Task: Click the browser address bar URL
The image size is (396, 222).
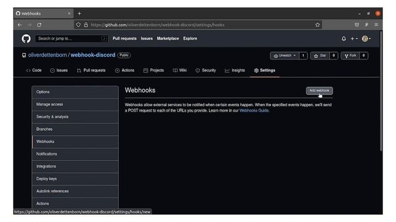Action: pyautogui.click(x=157, y=25)
